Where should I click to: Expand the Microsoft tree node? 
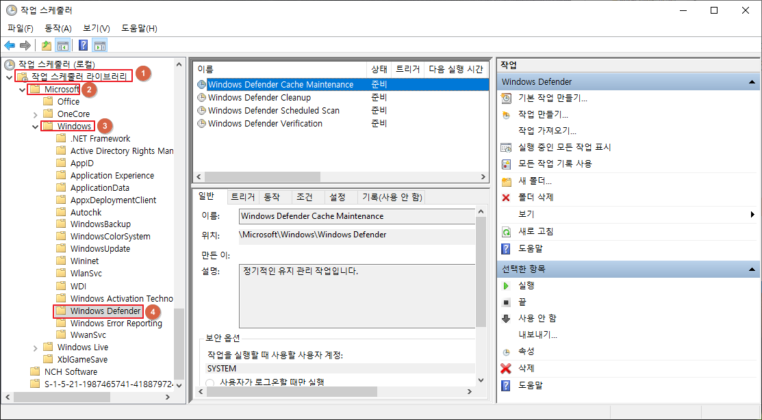(x=23, y=89)
